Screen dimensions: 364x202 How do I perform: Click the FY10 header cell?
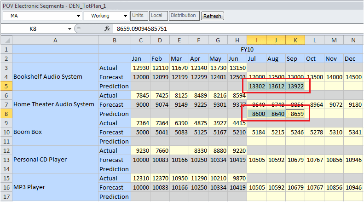click(247, 49)
